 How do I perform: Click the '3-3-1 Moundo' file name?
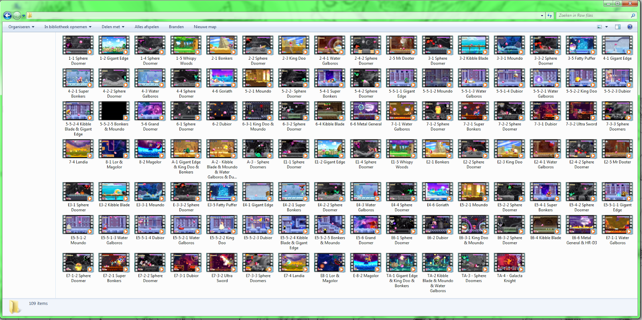510,58
